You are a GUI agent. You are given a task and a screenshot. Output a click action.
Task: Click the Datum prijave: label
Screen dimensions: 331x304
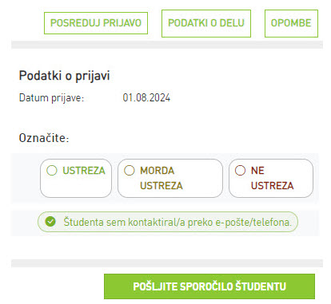[51, 98]
